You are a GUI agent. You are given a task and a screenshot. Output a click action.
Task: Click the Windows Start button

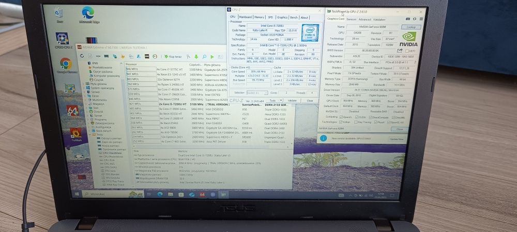coord(77,194)
